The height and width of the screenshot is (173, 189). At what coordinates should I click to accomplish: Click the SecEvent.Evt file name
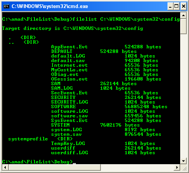[x=69, y=93]
